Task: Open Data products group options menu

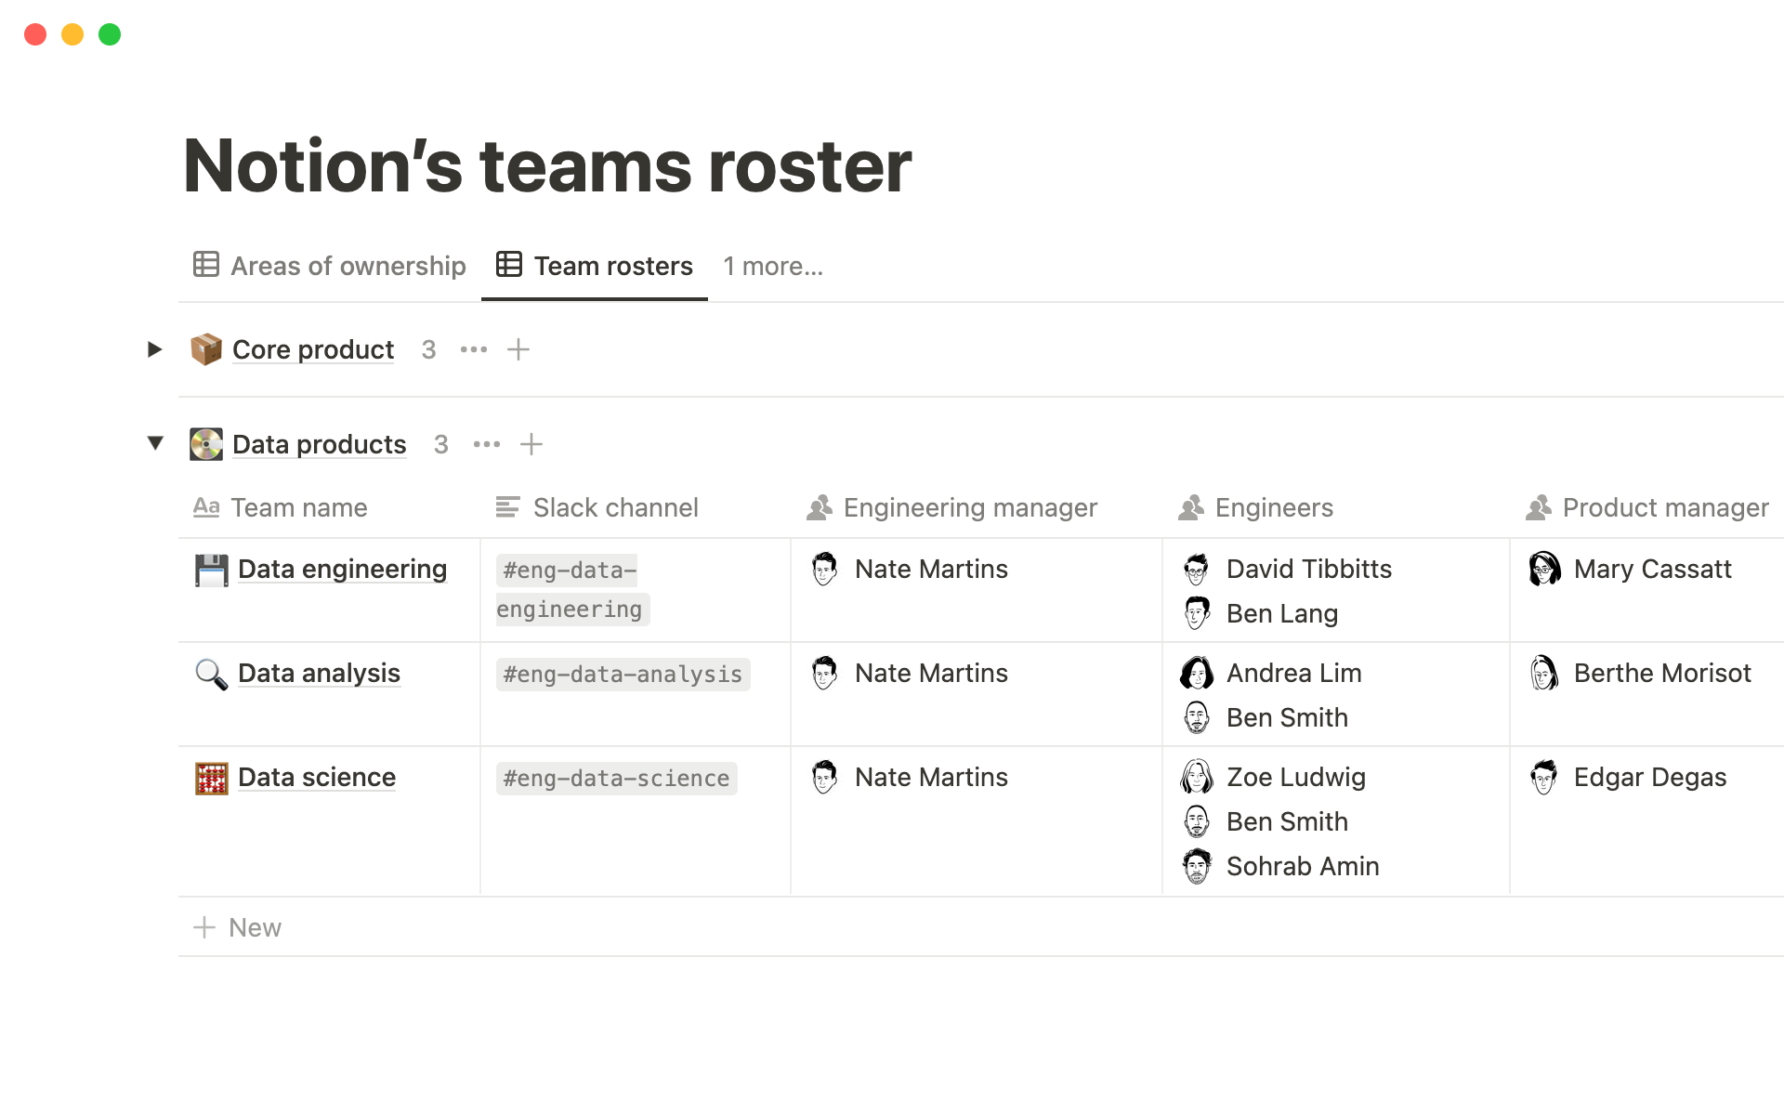Action: click(486, 444)
